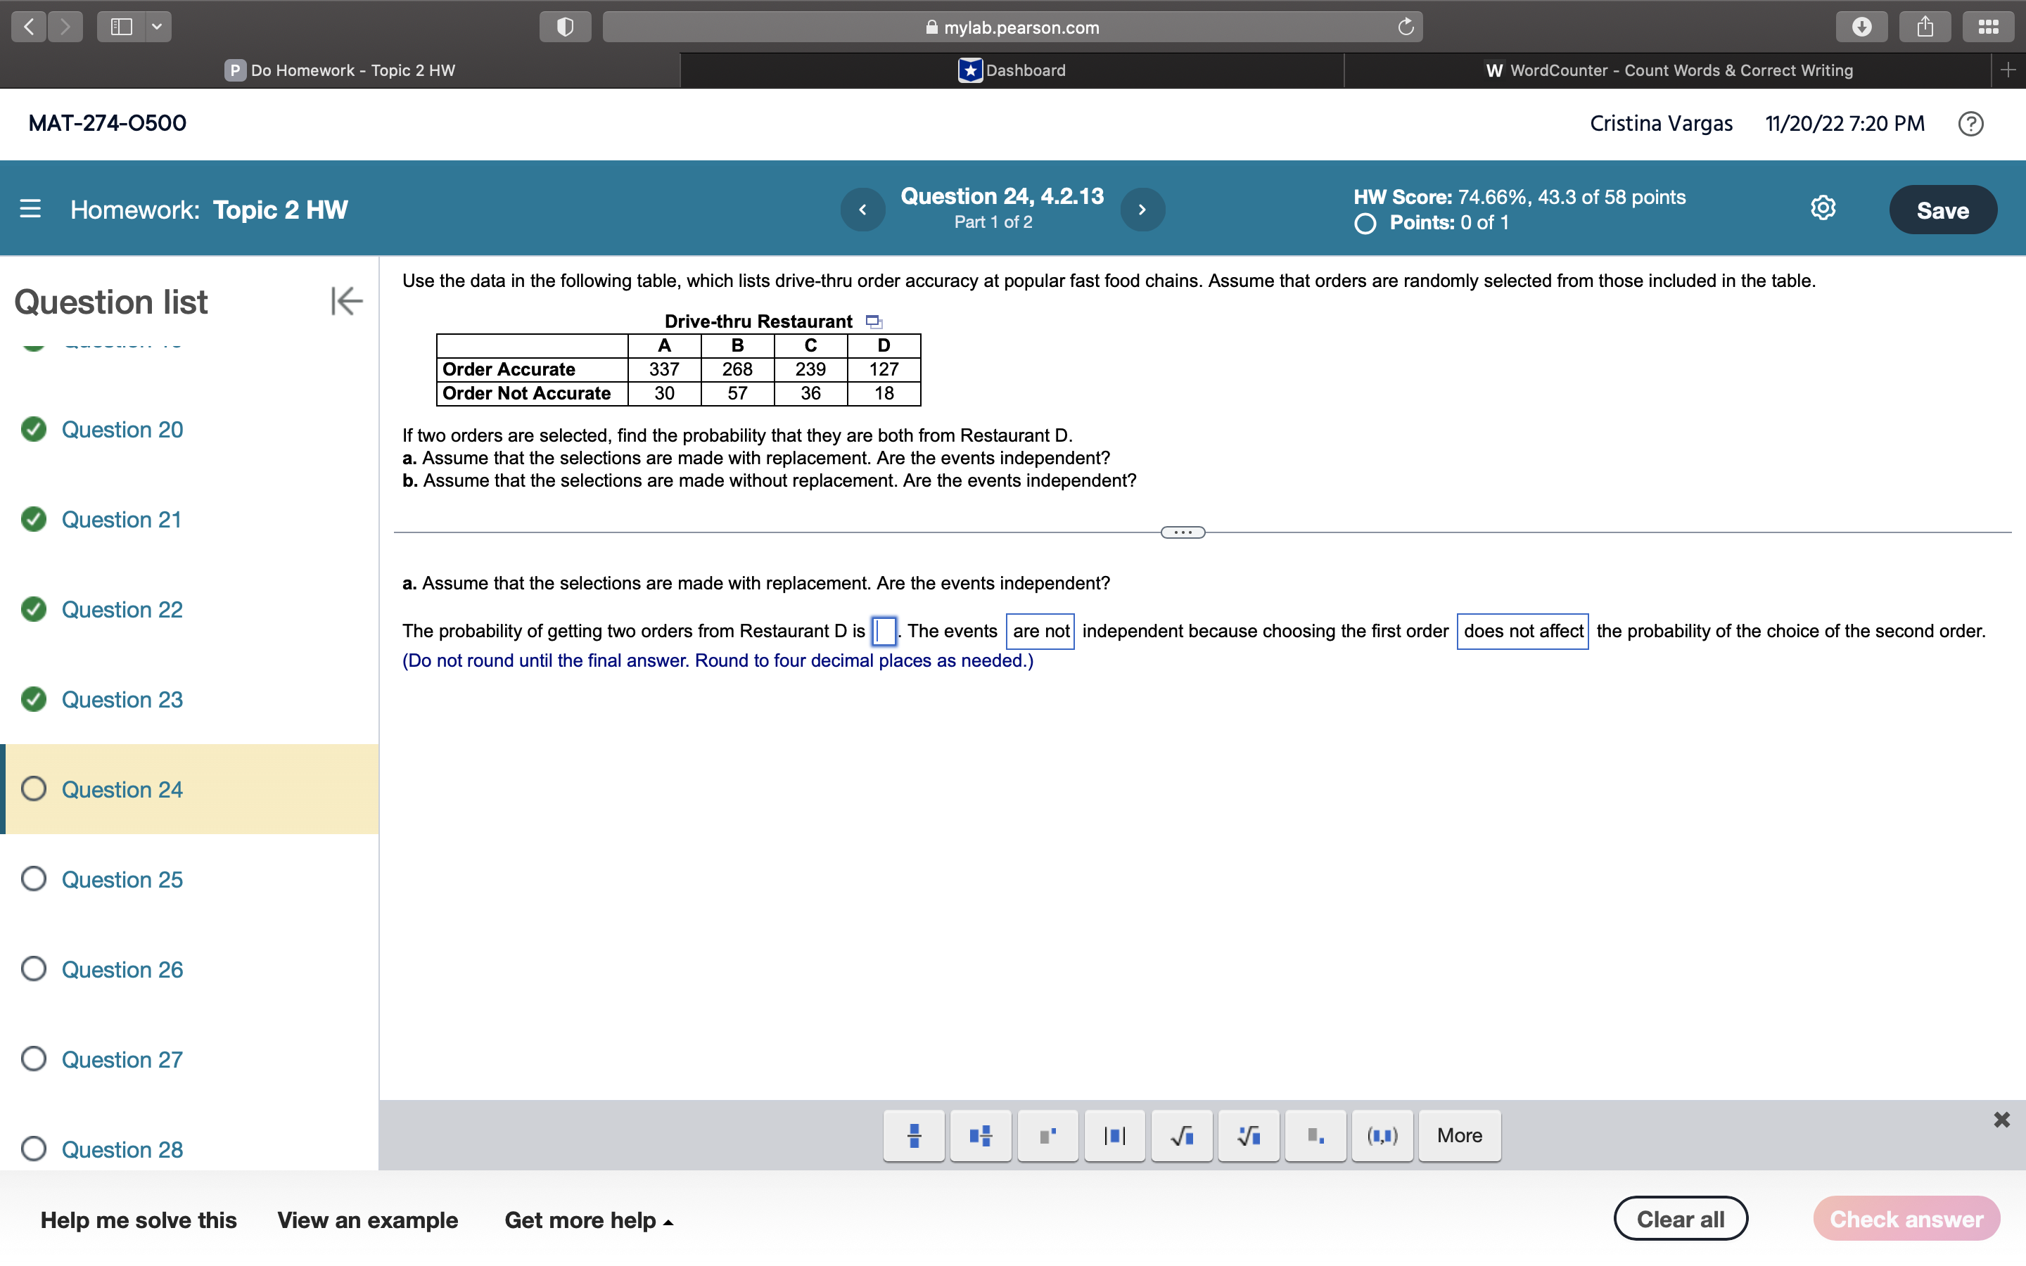Expand additional question content via ellipsis
2026x1266 pixels.
[1181, 532]
